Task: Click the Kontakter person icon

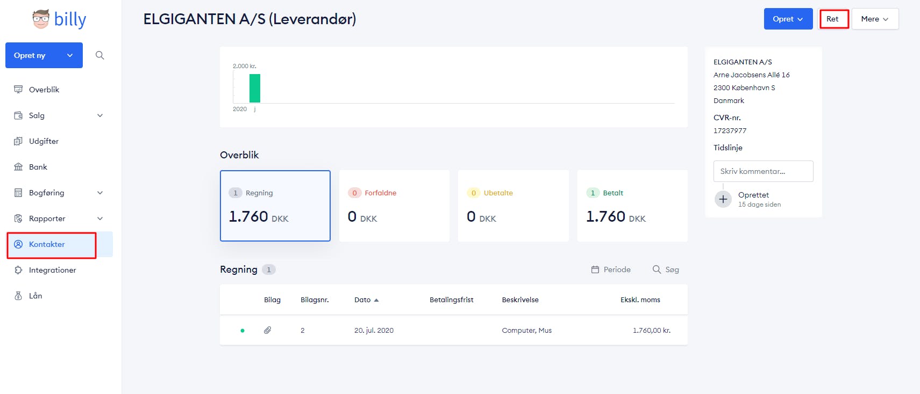Action: [x=18, y=244]
